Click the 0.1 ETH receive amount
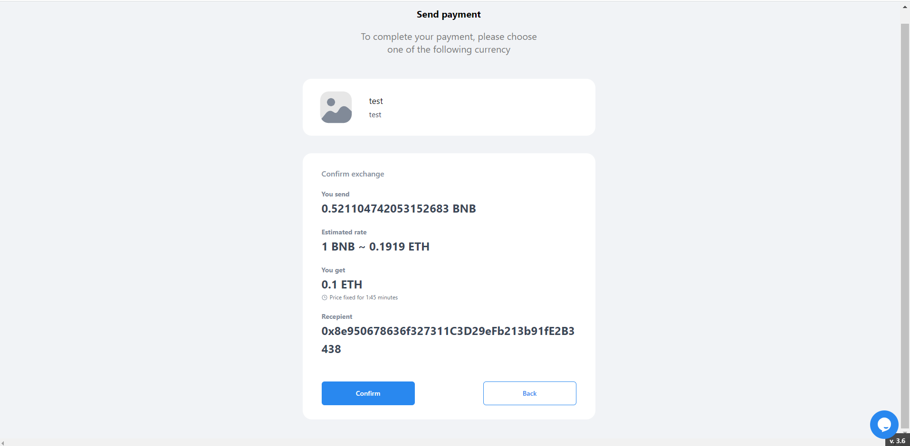This screenshot has height=446, width=910. tap(342, 285)
